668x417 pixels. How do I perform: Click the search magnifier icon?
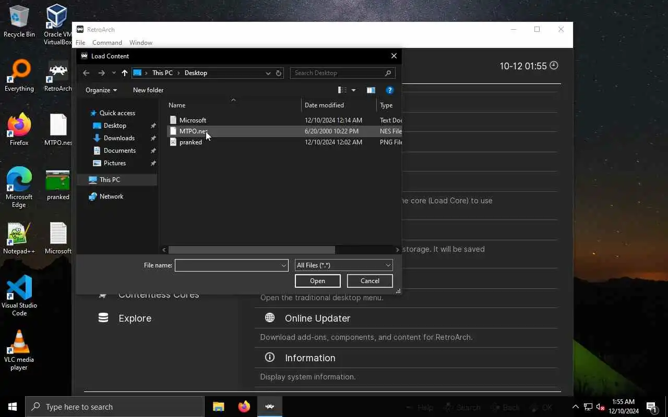coord(388,73)
